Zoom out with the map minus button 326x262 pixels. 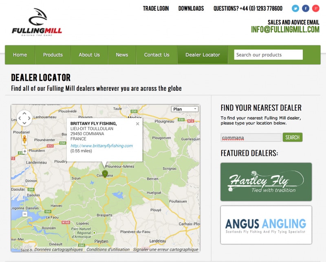(25, 214)
